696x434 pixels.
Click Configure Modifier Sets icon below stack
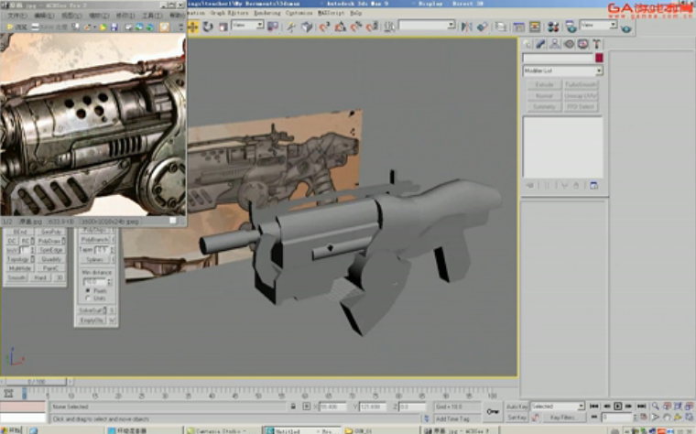[594, 186]
